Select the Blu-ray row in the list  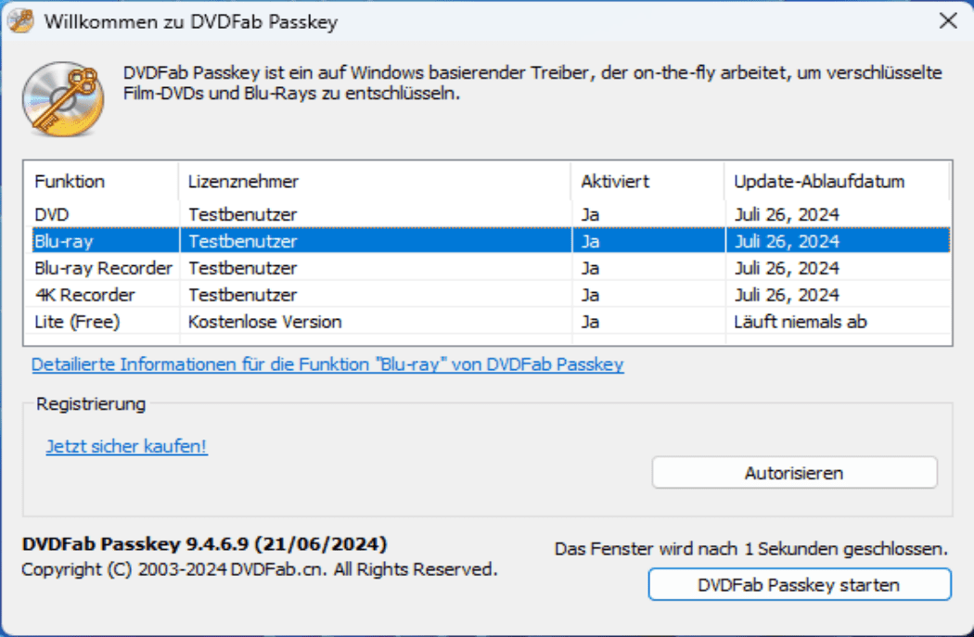tap(491, 241)
